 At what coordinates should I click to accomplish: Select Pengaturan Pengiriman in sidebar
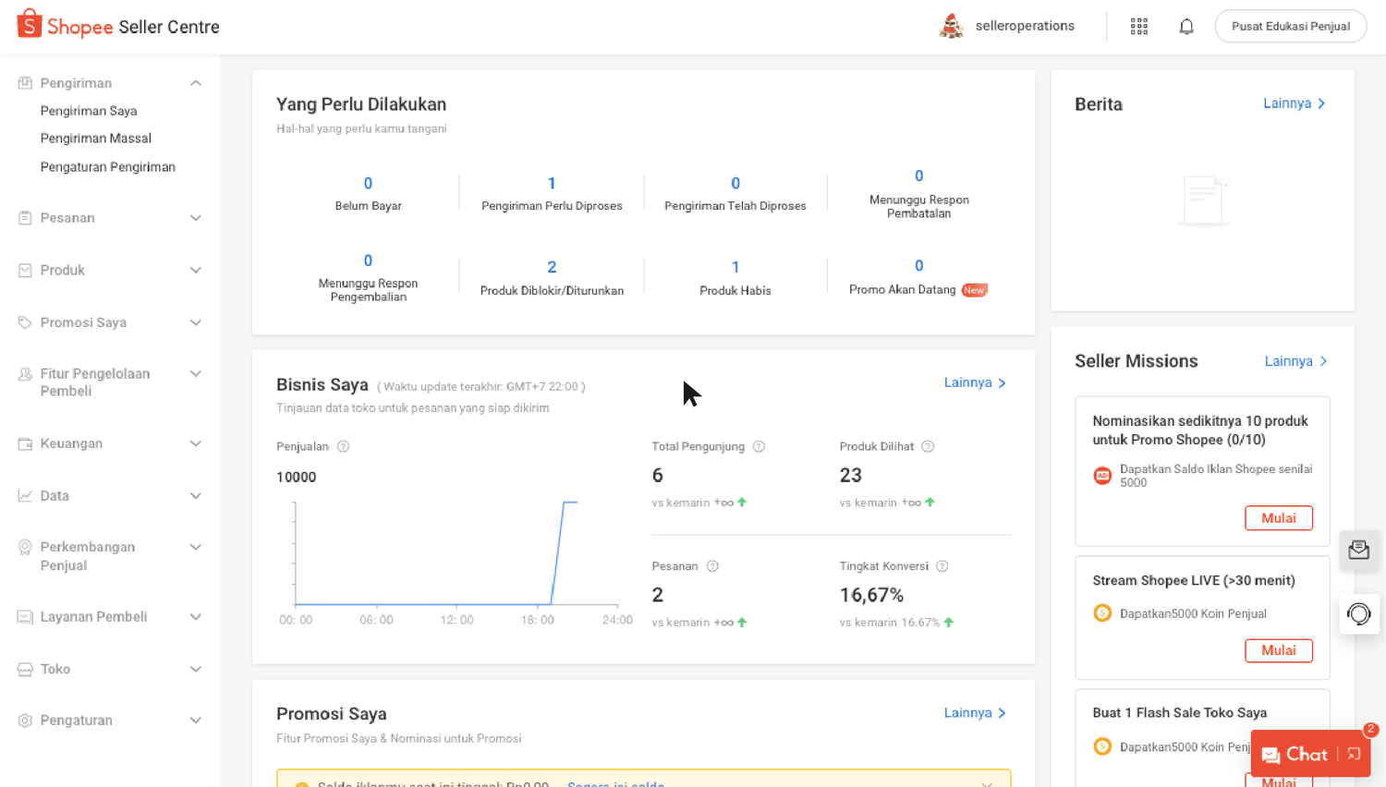pyautogui.click(x=108, y=167)
